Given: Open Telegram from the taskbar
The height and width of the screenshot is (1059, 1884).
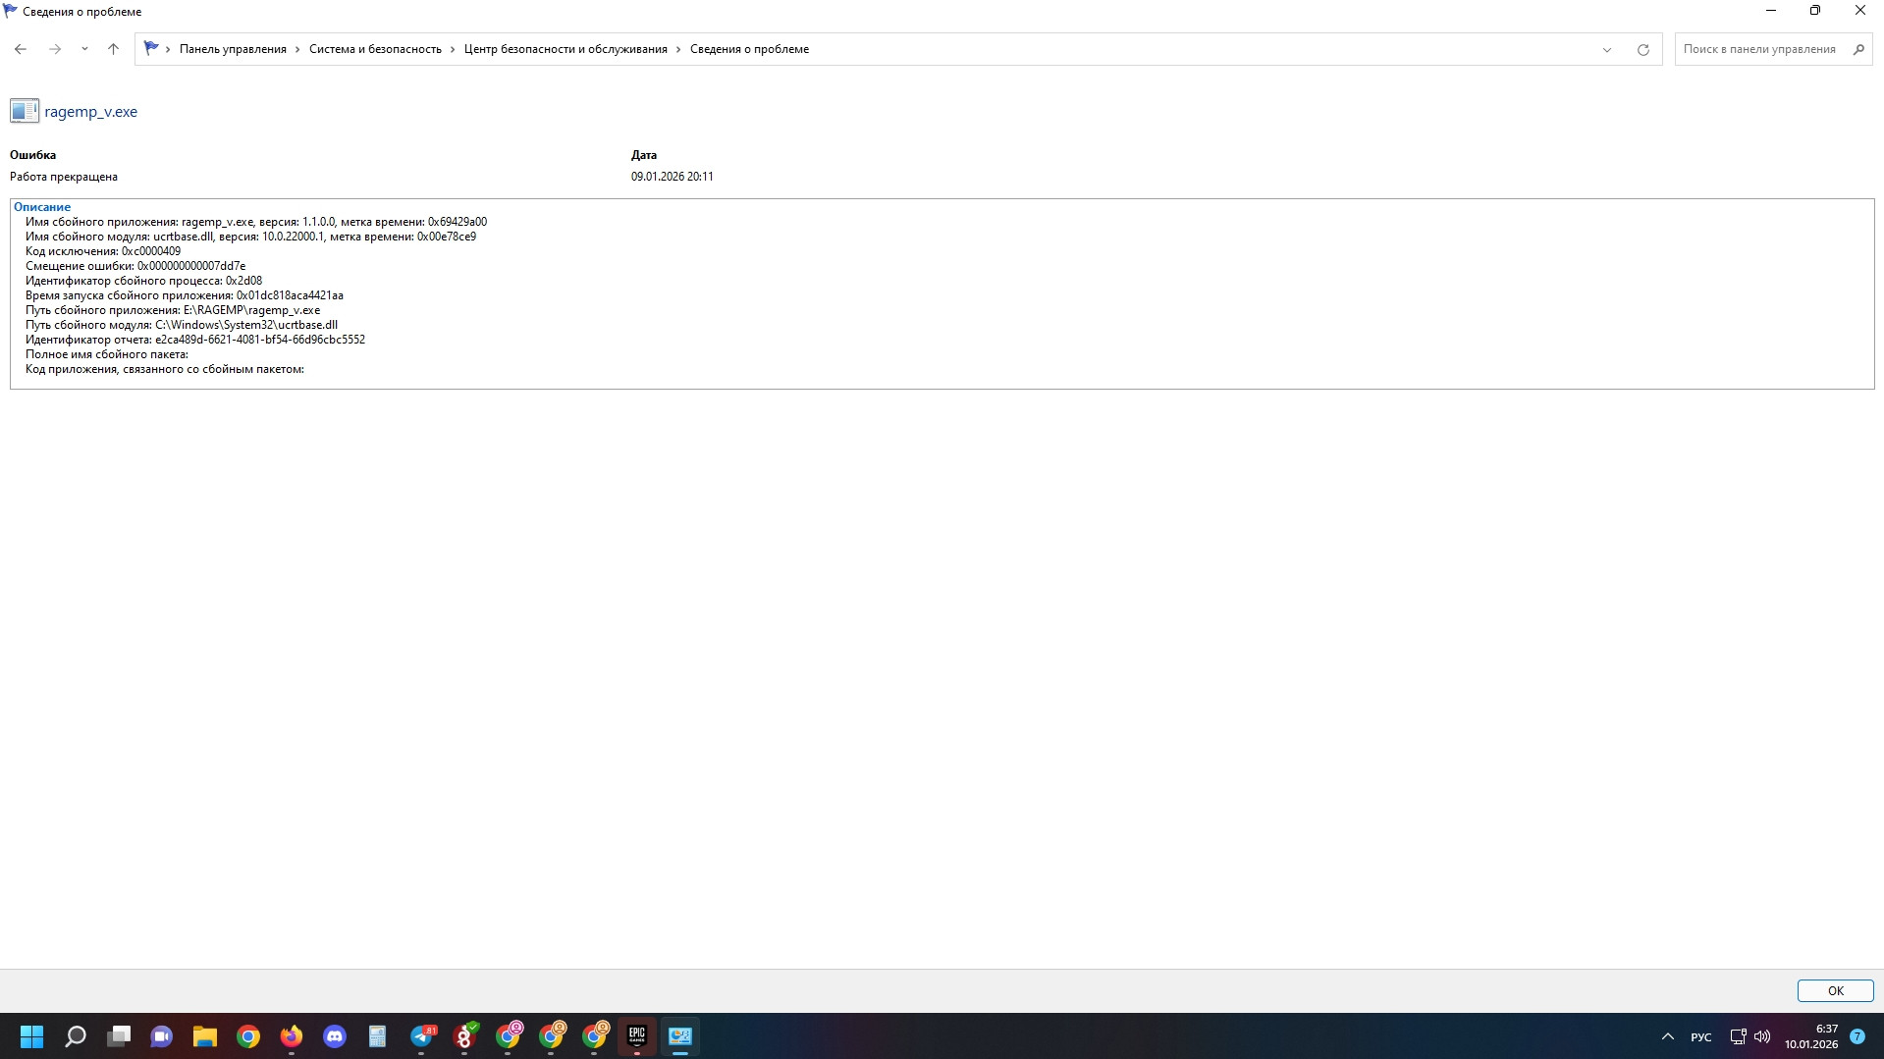Looking at the screenshot, I should point(422,1036).
